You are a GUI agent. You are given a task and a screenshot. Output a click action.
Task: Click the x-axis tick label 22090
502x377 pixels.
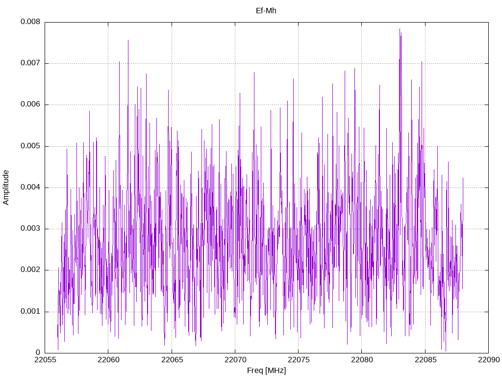(489, 360)
